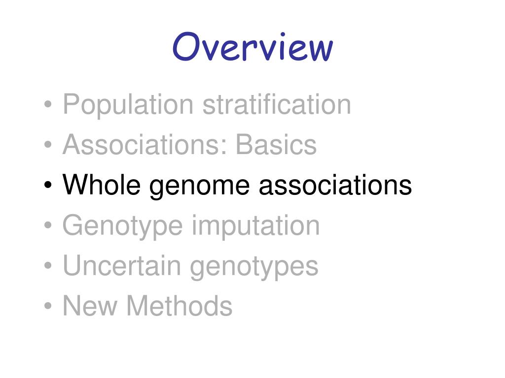
Task: Click the bullet dot before Uncertain genotypes
Action: pyautogui.click(x=48, y=265)
